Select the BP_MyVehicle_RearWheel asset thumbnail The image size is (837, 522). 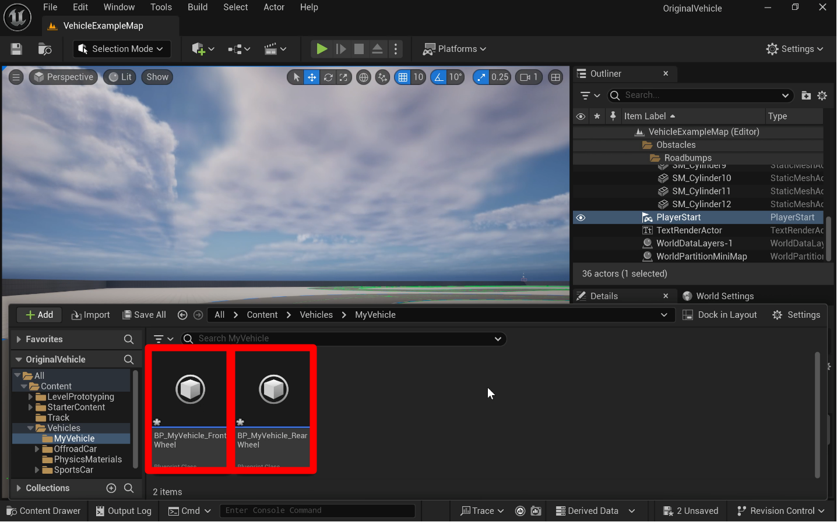point(273,389)
